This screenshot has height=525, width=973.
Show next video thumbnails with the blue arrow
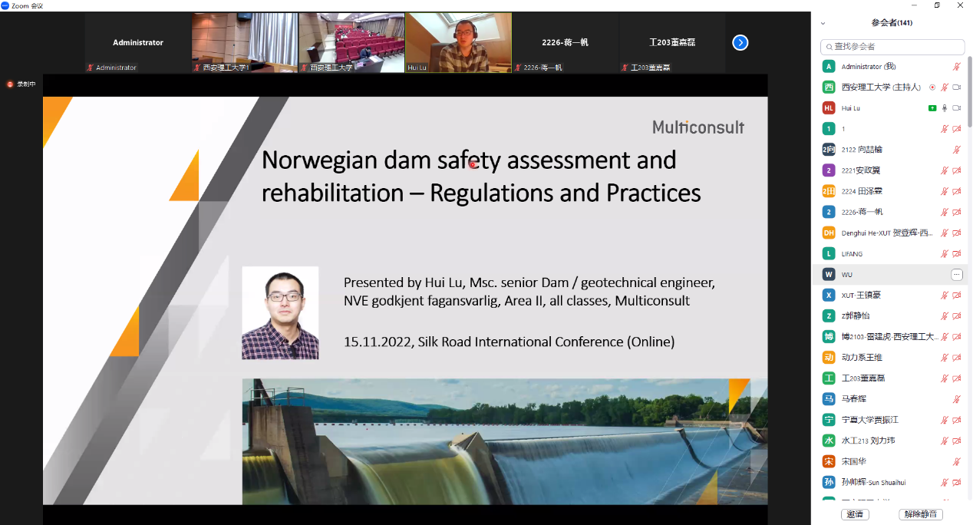[x=740, y=42]
